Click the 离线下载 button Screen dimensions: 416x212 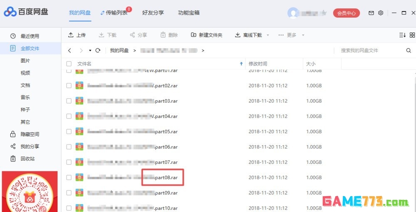click(249, 35)
